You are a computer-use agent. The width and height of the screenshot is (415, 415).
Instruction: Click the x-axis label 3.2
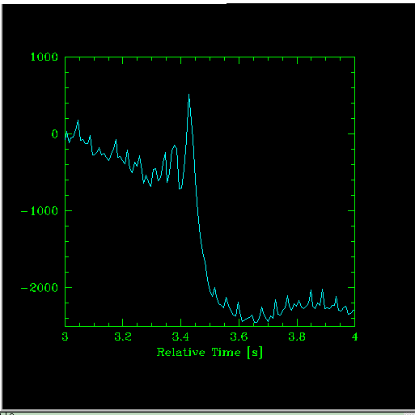tap(123, 337)
